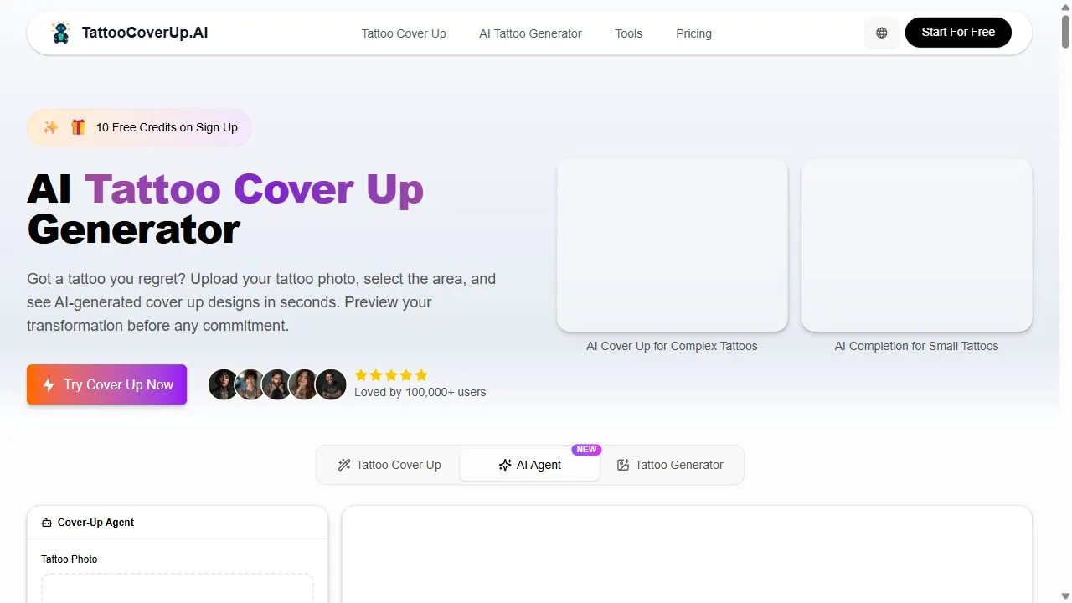1072x603 pixels.
Task: Go to the Pricing page
Action: [x=693, y=33]
